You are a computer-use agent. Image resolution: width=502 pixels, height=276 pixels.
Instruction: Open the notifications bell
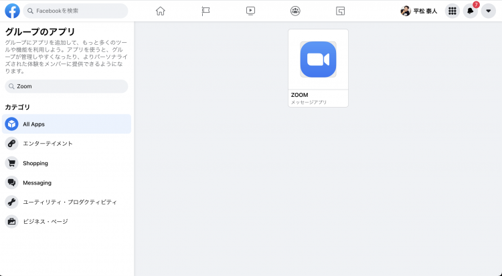[471, 11]
